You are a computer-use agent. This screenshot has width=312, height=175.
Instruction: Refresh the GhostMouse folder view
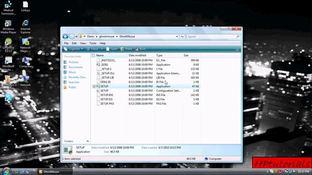(x=182, y=36)
